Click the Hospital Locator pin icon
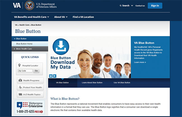Image resolution: width=182 pixels, height=117 pixels. 19,65
